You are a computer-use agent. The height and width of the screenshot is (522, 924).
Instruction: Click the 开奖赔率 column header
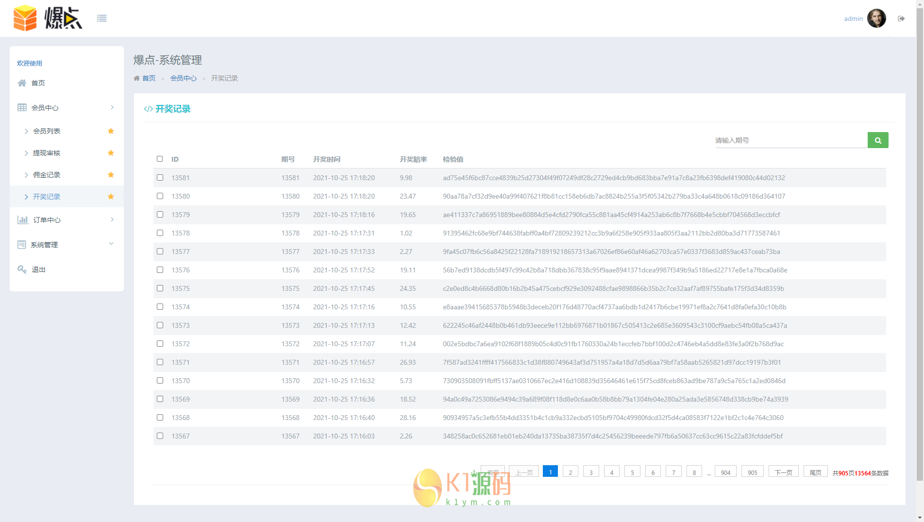click(x=413, y=159)
